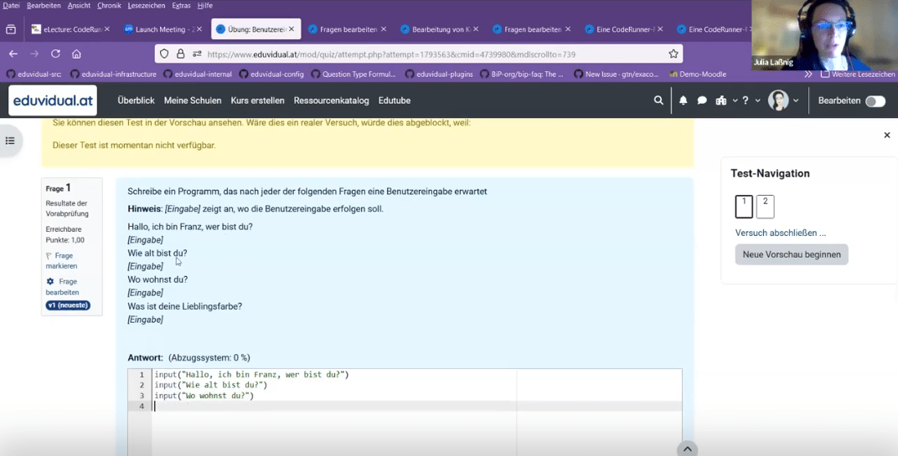Jump to question 2 in Test-Navigation

(765, 206)
